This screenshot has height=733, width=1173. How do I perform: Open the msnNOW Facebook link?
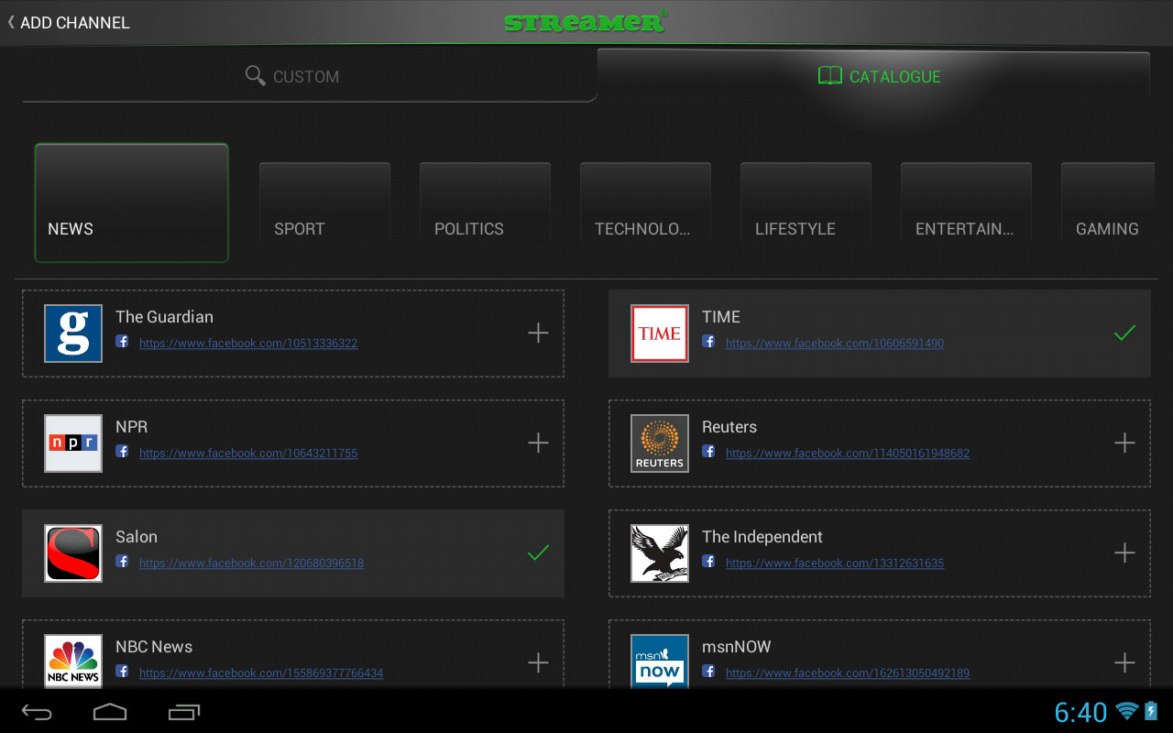[848, 673]
